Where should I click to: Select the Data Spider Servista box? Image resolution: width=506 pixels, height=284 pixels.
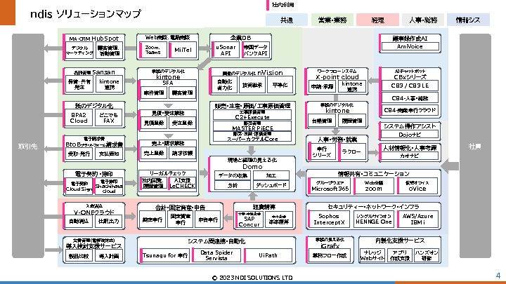click(x=214, y=255)
